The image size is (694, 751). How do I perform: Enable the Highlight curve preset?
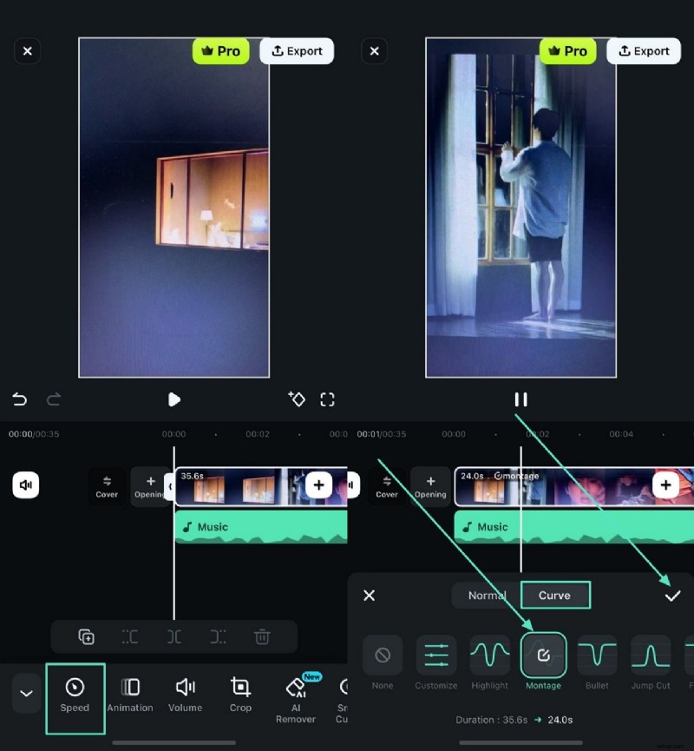(x=489, y=655)
